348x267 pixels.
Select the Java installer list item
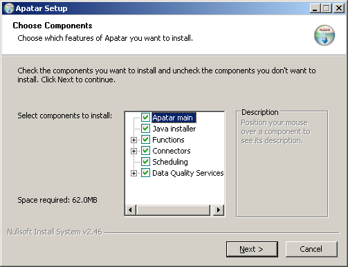(174, 129)
